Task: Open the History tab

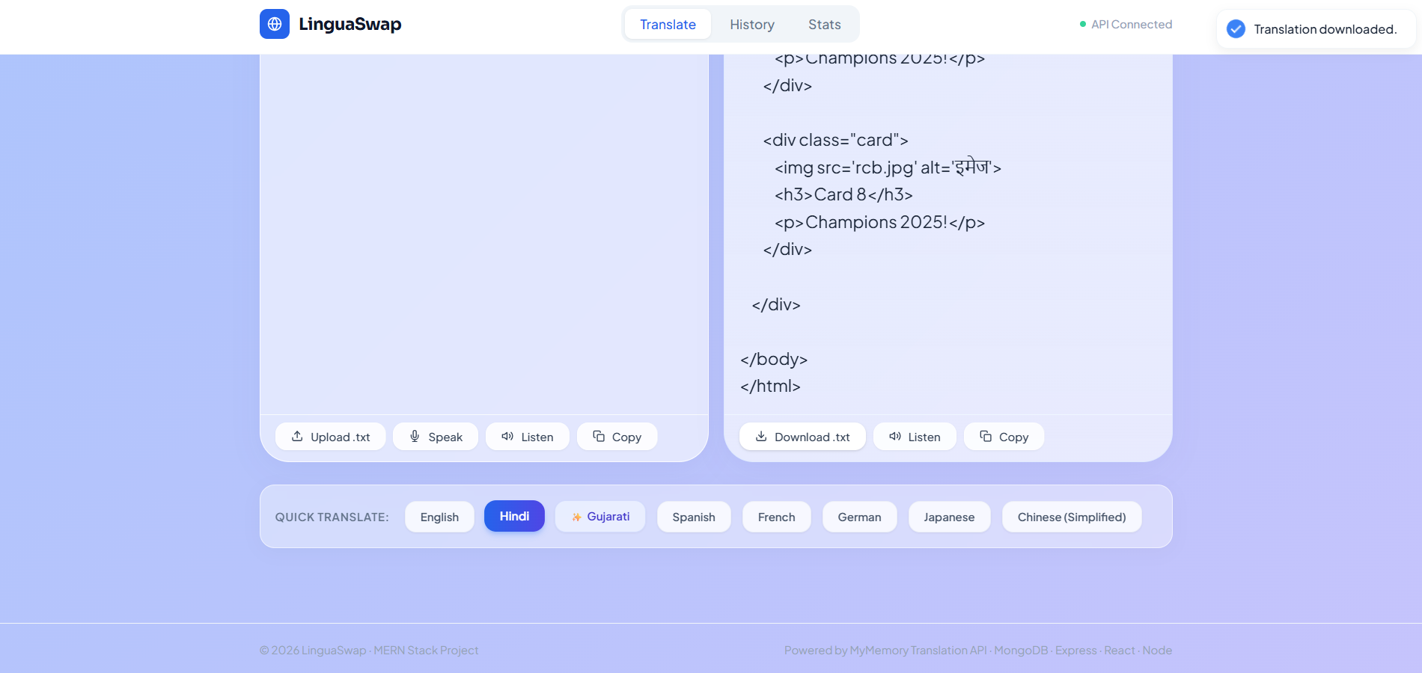Action: (x=752, y=25)
